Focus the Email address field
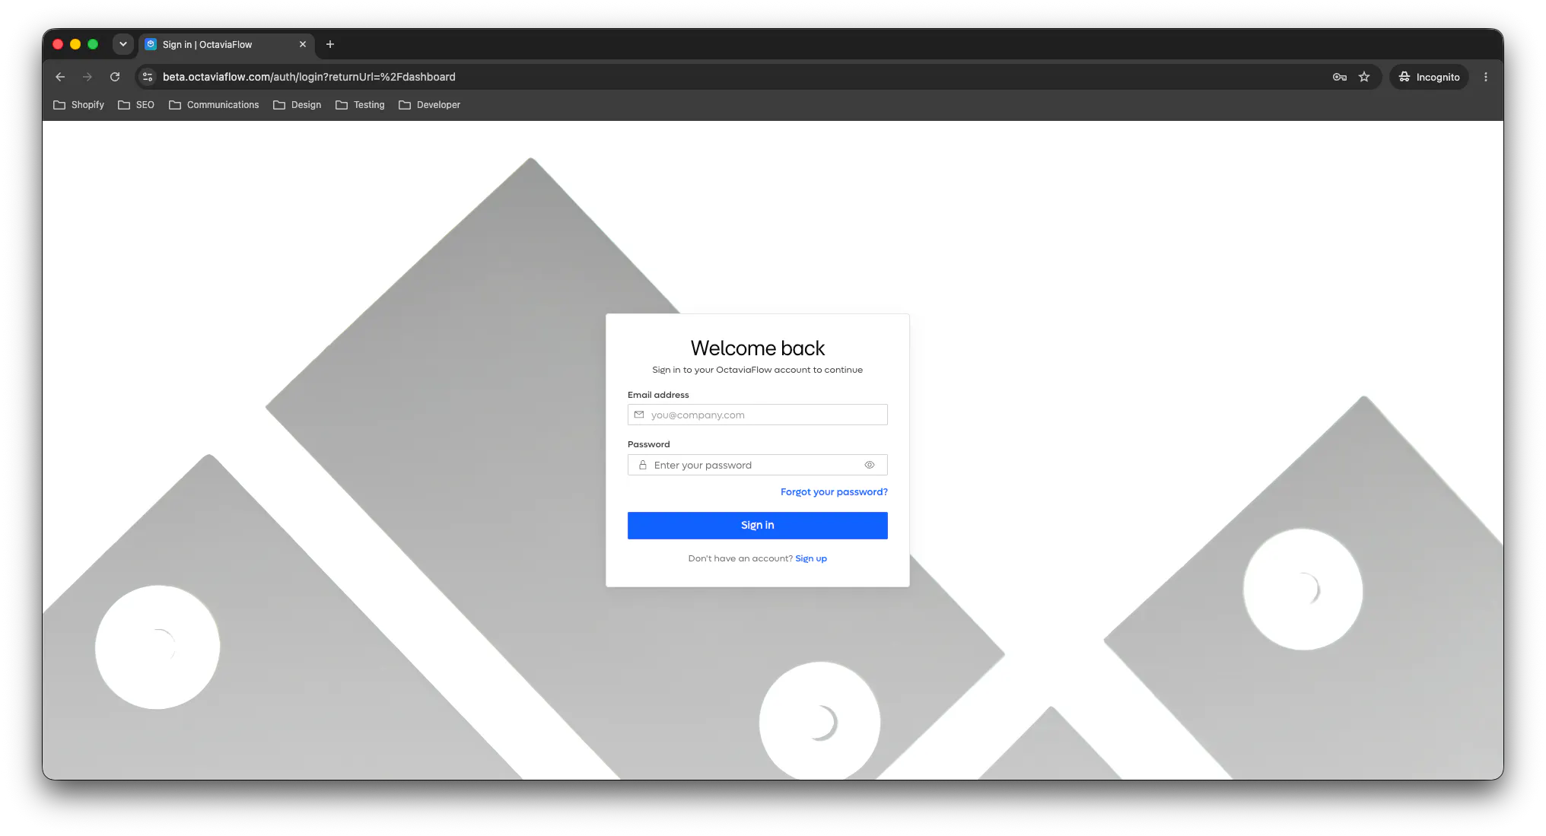This screenshot has height=836, width=1546. click(x=757, y=415)
